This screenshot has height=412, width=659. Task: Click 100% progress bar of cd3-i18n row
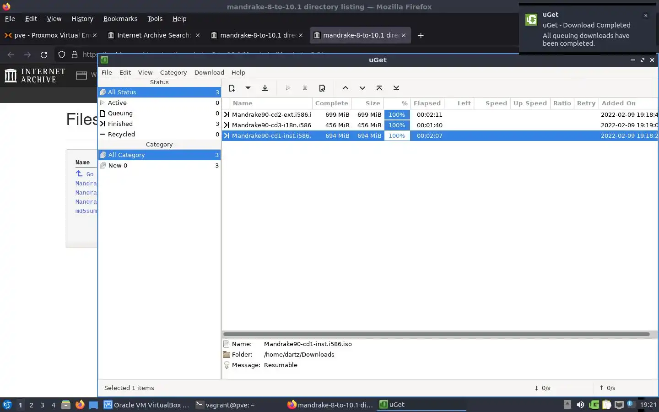click(x=397, y=125)
